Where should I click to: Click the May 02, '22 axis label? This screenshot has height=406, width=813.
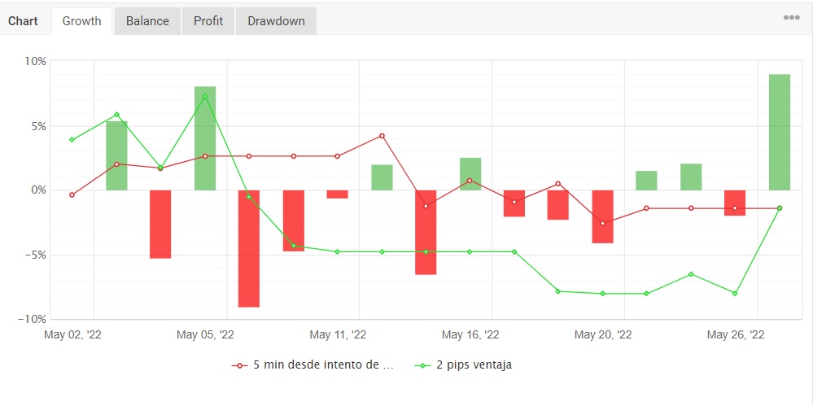pyautogui.click(x=75, y=334)
